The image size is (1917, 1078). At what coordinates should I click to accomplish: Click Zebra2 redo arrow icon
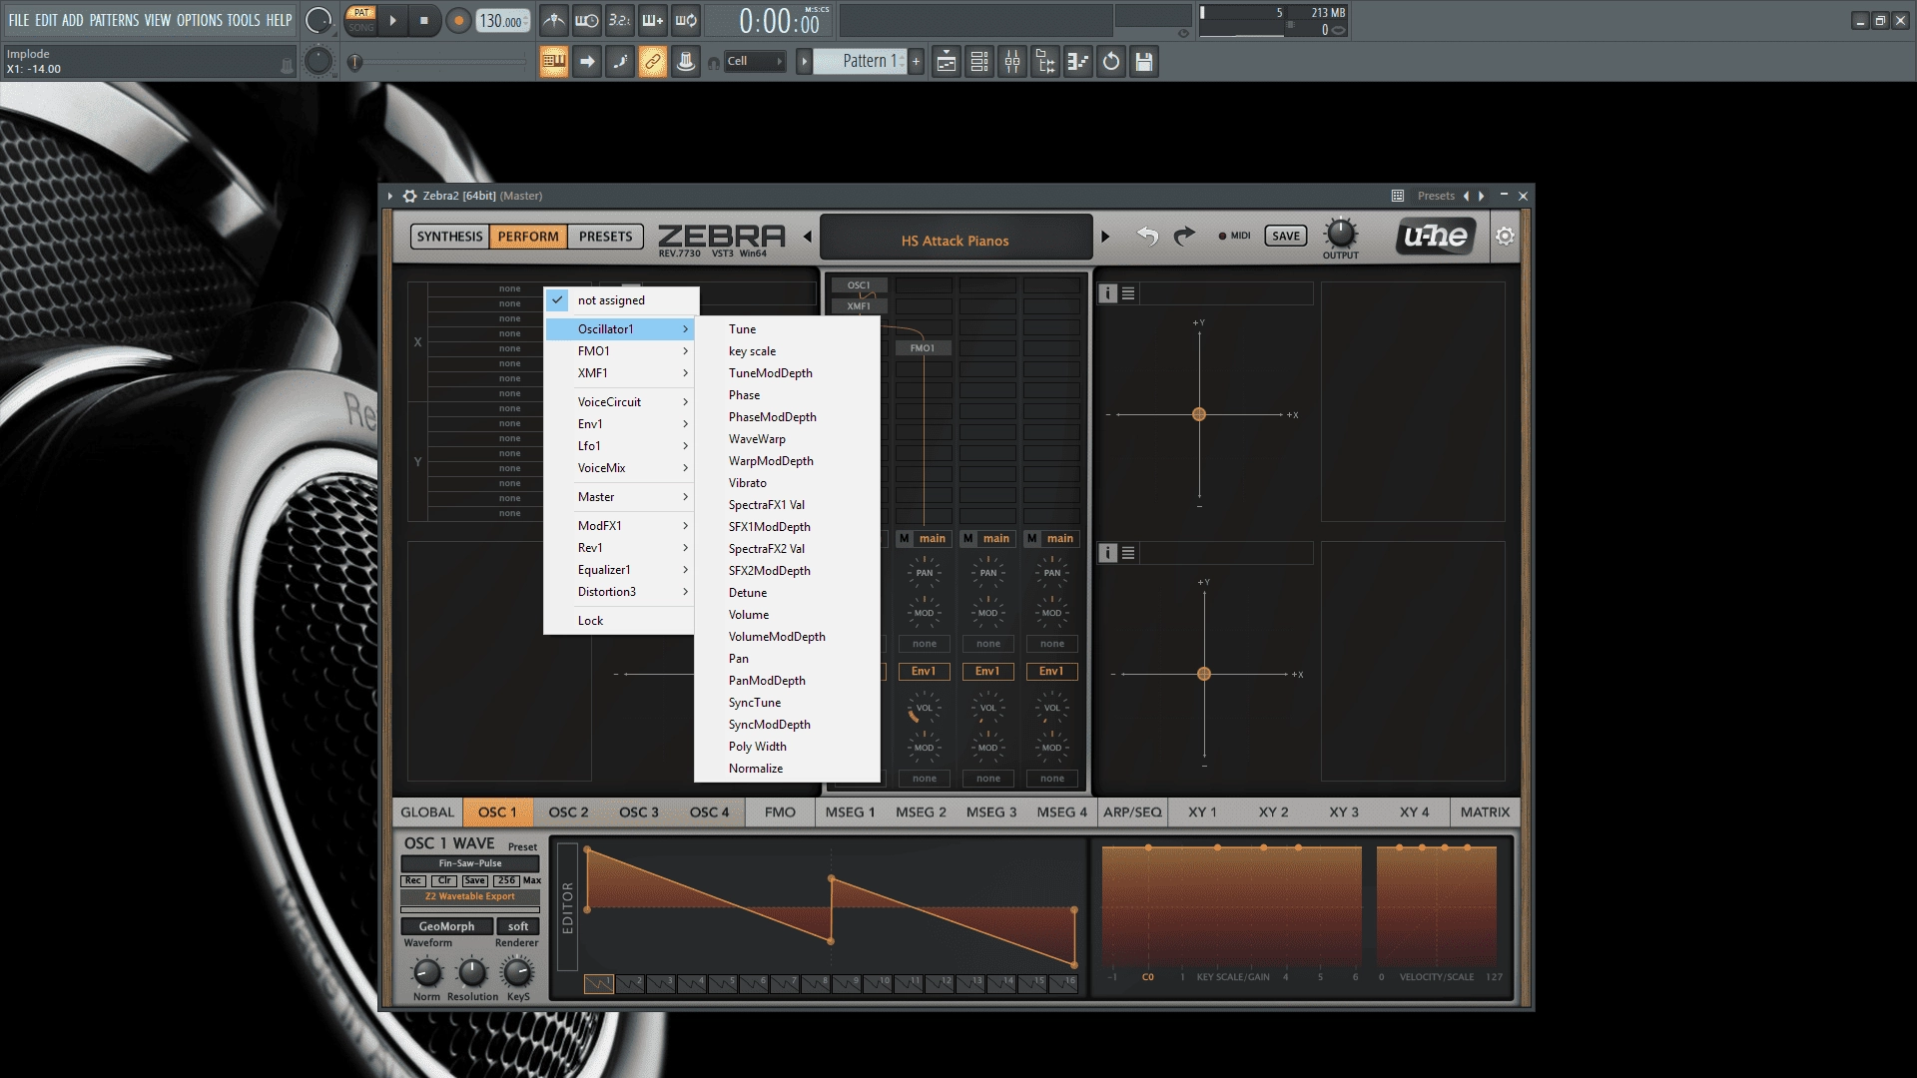(x=1184, y=237)
